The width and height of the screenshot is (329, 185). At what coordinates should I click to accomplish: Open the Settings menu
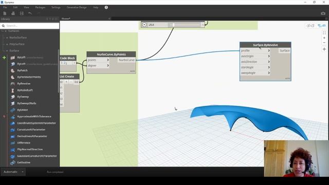pos(56,7)
